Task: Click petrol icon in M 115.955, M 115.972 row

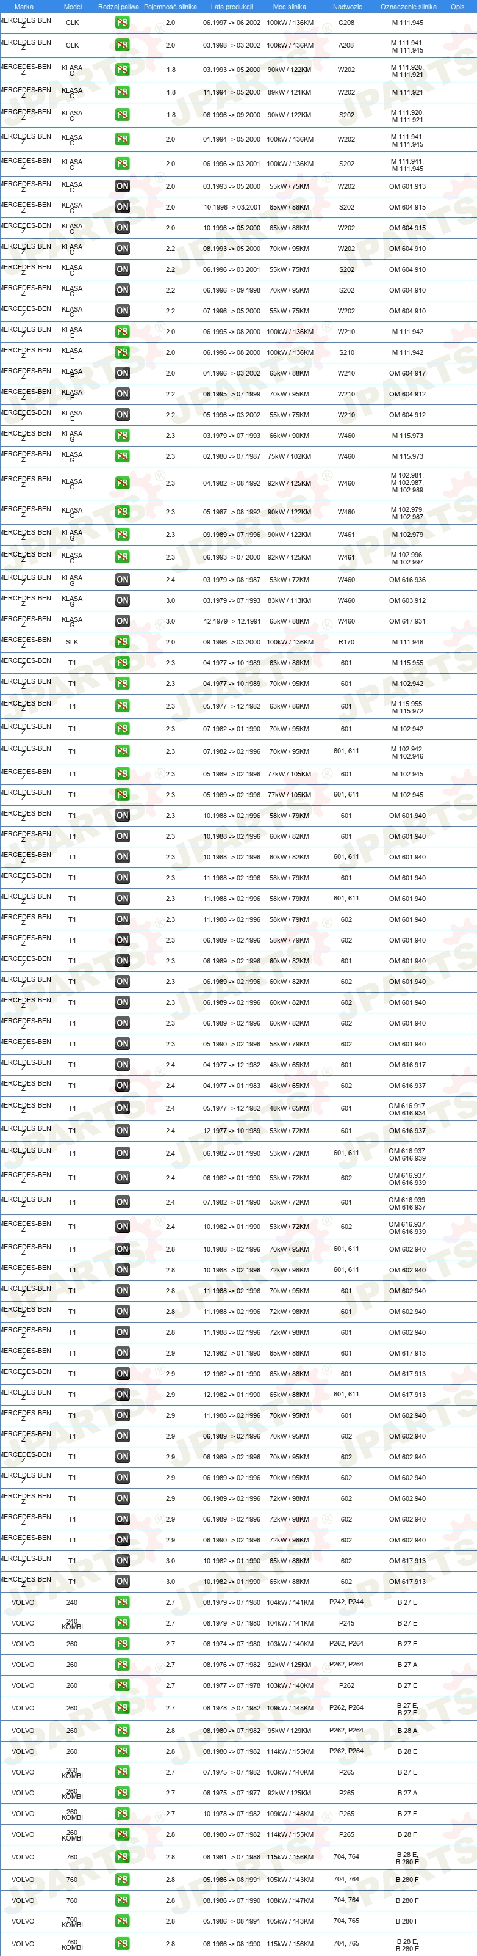Action: click(x=122, y=706)
